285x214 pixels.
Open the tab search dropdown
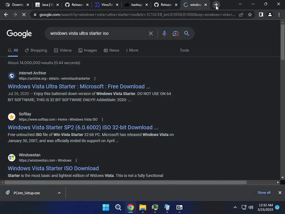240,4
